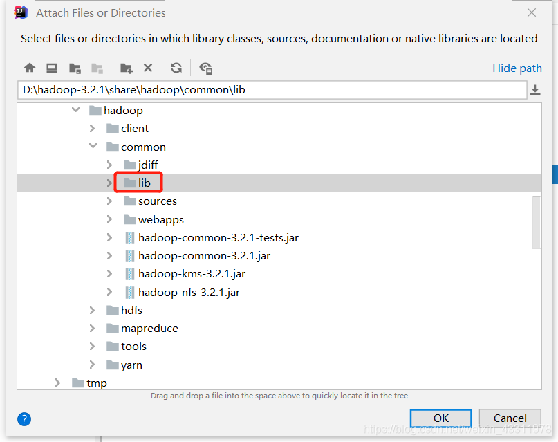Collapse the hadoop folder chevron
The height and width of the screenshot is (442, 558).
(x=76, y=110)
